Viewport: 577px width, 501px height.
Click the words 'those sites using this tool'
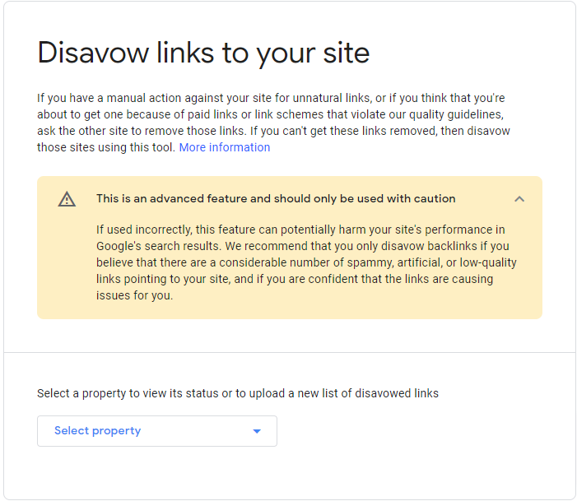105,147
